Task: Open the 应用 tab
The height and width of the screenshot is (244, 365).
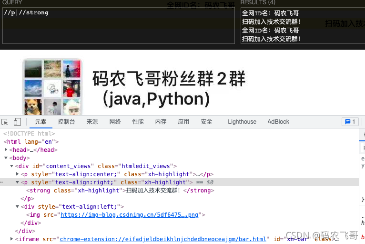Action: coord(183,122)
